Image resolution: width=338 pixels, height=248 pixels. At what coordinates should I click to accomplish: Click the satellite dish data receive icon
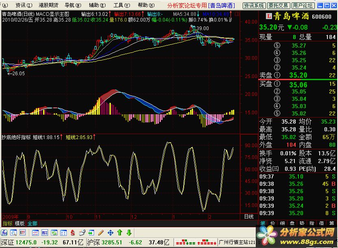(x=82, y=233)
